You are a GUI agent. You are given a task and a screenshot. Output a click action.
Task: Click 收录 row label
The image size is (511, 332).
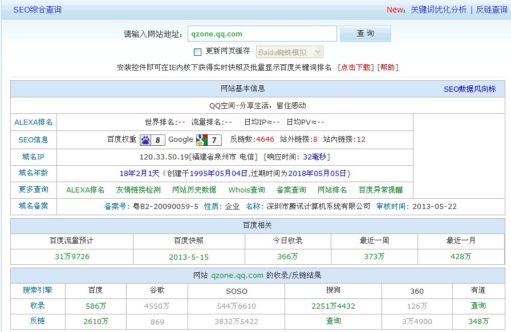tap(38, 305)
